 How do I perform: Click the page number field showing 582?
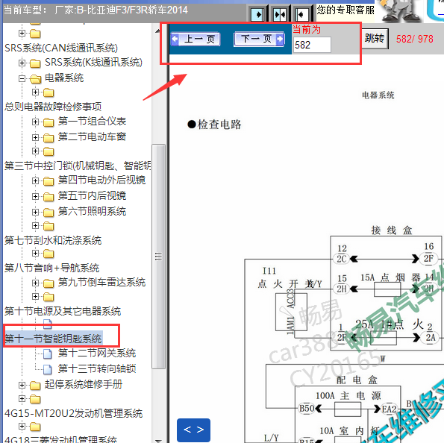312,45
